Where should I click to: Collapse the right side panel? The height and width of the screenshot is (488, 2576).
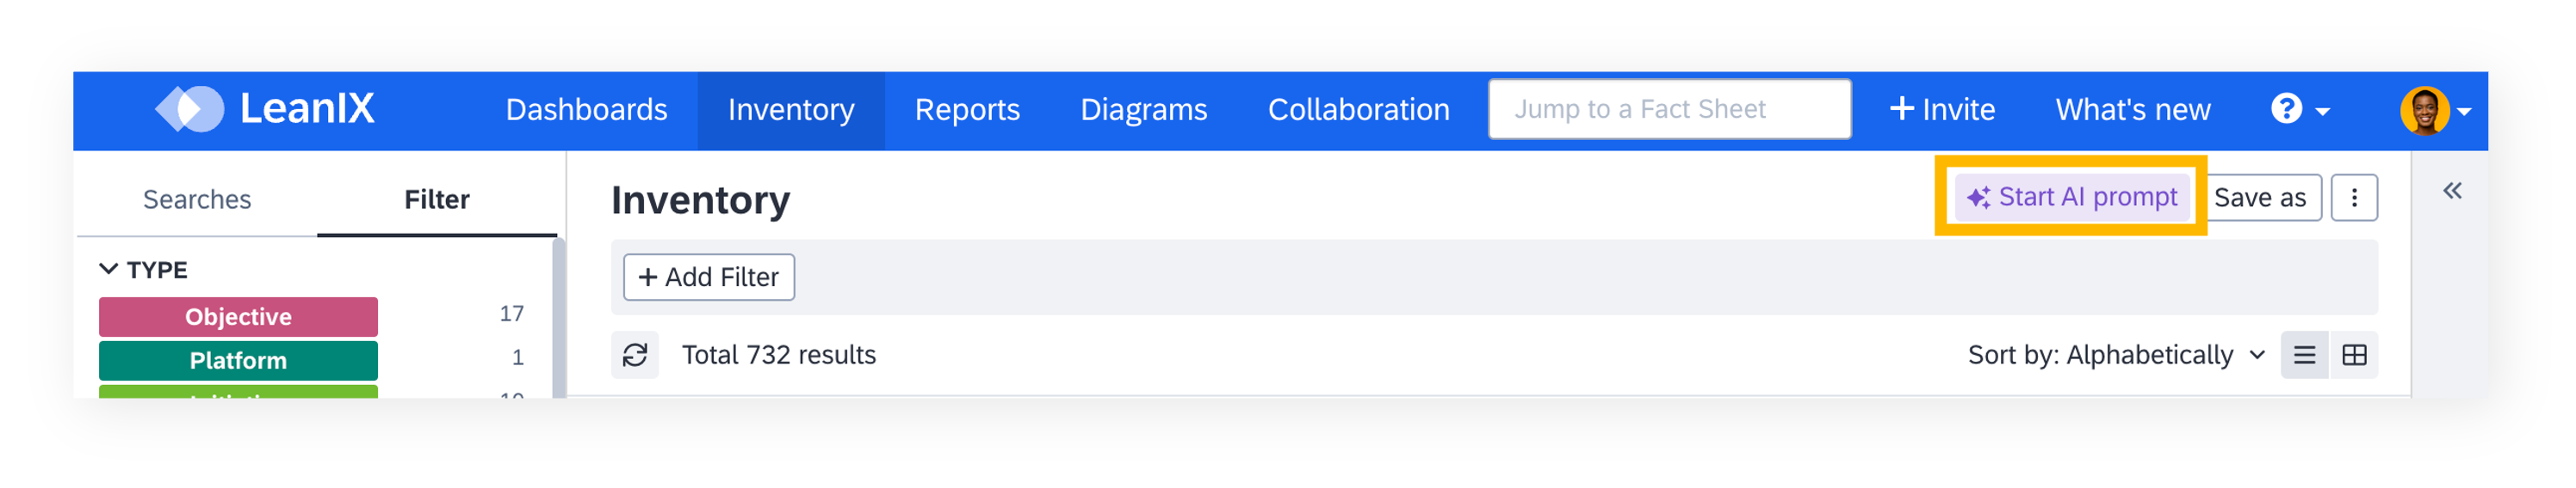point(2452,191)
